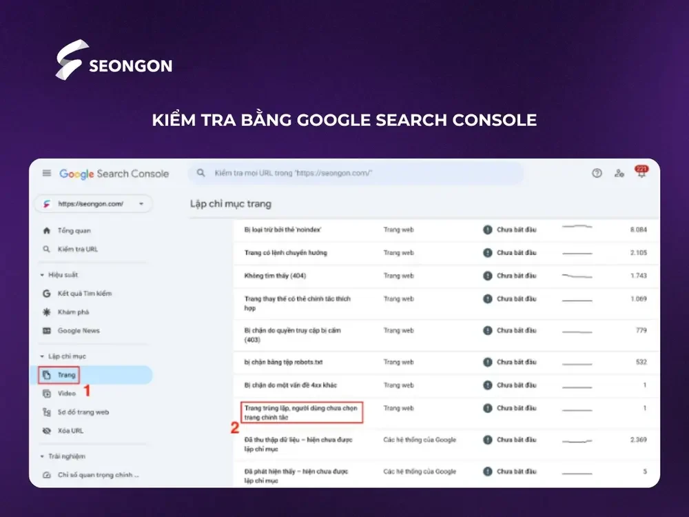689x517 pixels.
Task: Select Trang in the indexing menu
Action: (x=67, y=375)
